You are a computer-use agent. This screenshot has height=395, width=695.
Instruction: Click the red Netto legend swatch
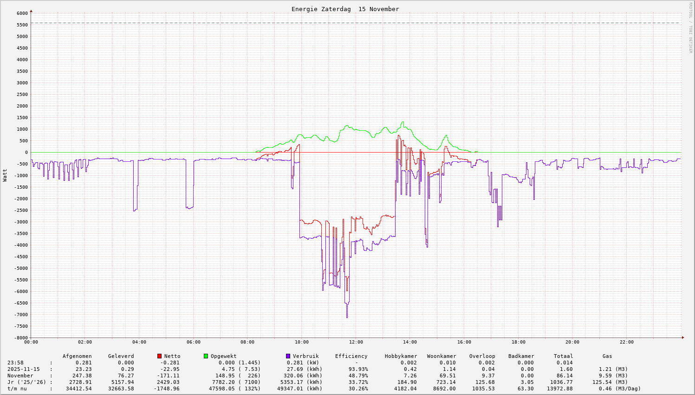160,356
